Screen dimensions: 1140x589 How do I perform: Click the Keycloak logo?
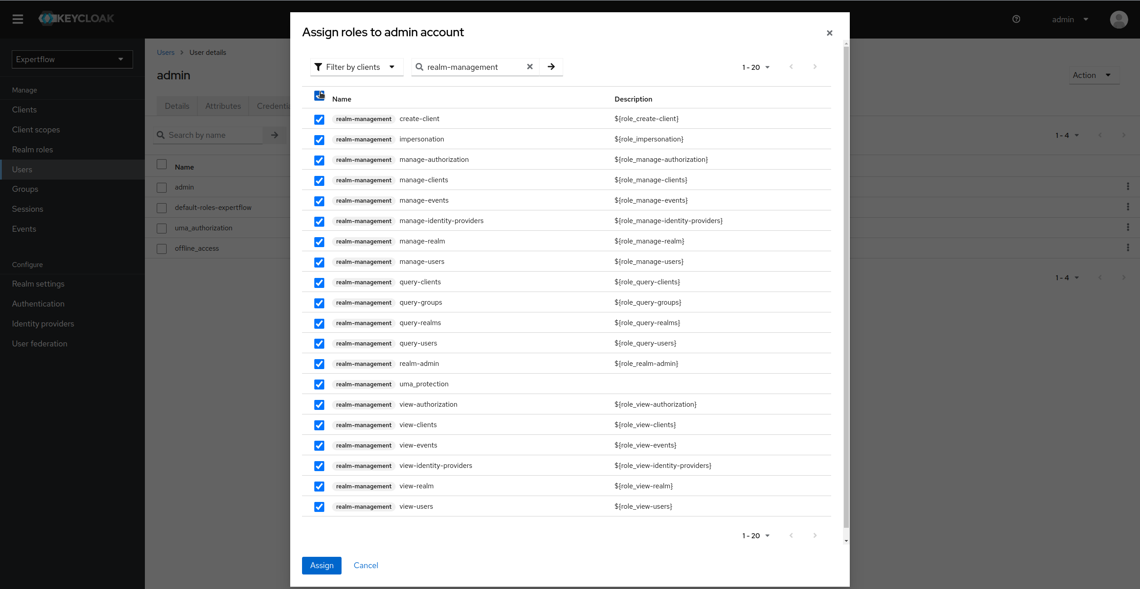pos(75,19)
